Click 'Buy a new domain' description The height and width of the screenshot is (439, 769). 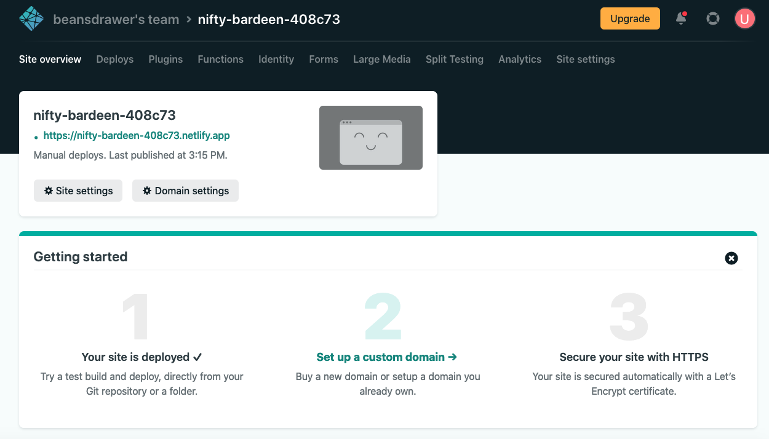(388, 384)
